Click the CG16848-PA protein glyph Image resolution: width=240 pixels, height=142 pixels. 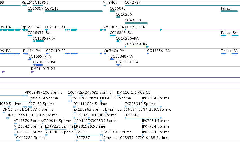112,59
